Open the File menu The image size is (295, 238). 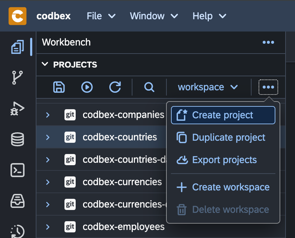[x=101, y=16]
